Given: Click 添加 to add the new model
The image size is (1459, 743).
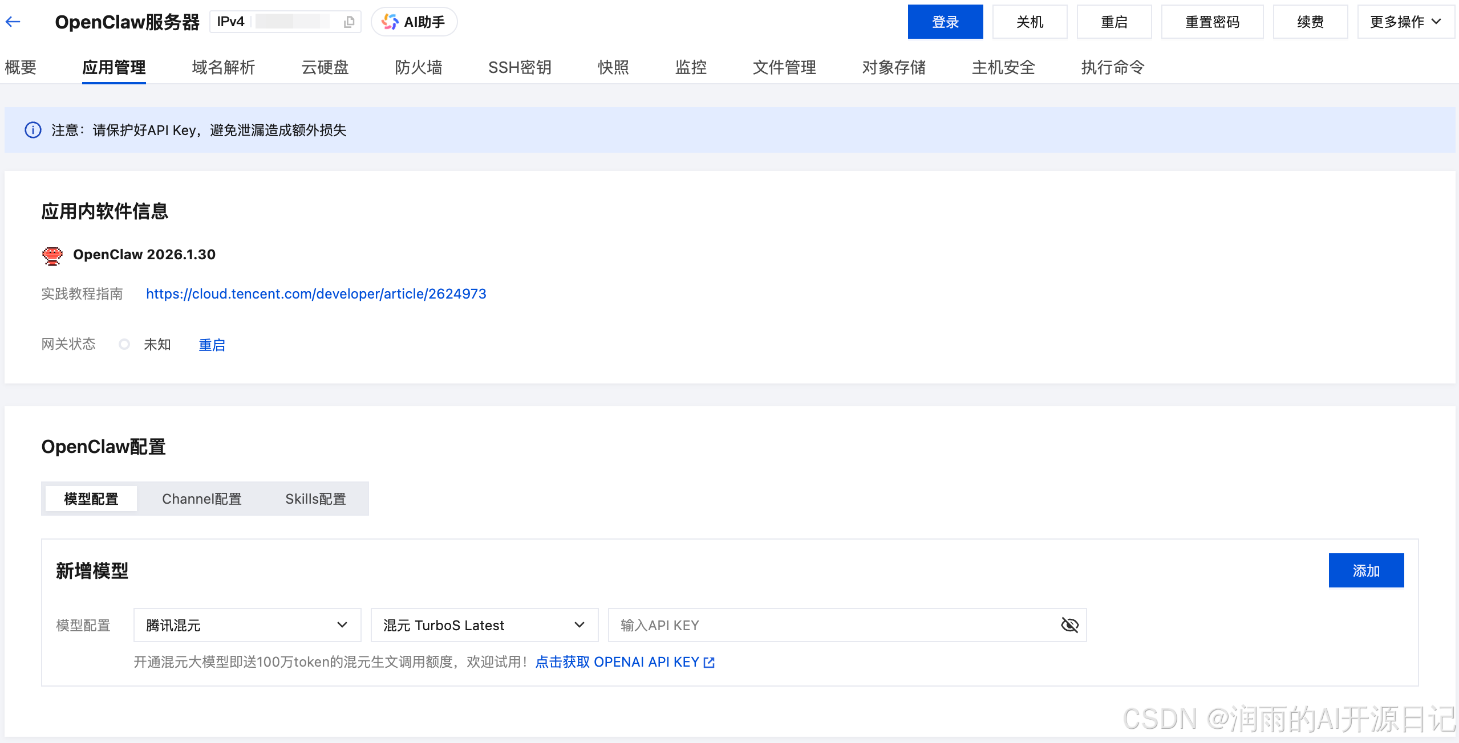Looking at the screenshot, I should [1365, 570].
